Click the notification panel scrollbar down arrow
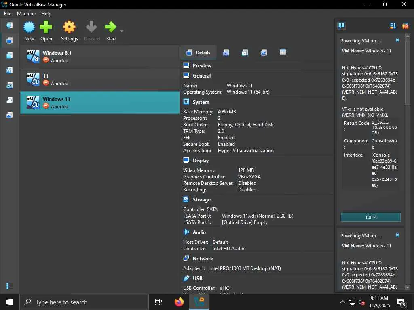 click(x=408, y=287)
